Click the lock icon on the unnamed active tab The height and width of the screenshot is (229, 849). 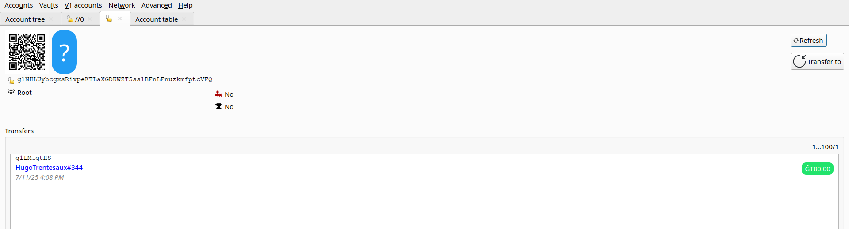109,18
